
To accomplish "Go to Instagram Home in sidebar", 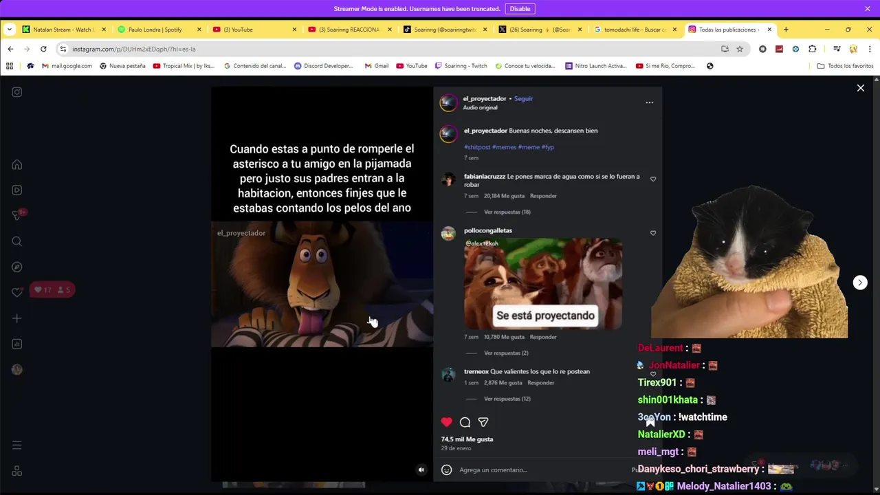I will (x=17, y=164).
